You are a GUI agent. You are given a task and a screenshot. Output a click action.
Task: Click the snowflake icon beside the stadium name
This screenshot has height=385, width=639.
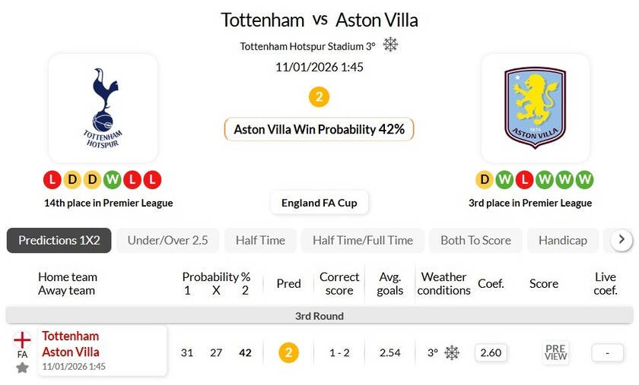(390, 45)
